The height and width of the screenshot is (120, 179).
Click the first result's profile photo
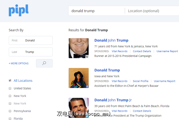(x=79, y=48)
